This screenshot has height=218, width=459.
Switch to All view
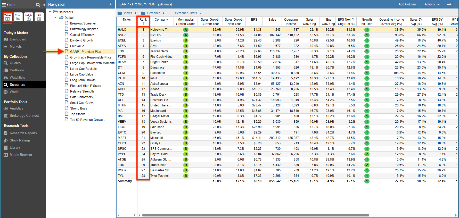(39, 17)
